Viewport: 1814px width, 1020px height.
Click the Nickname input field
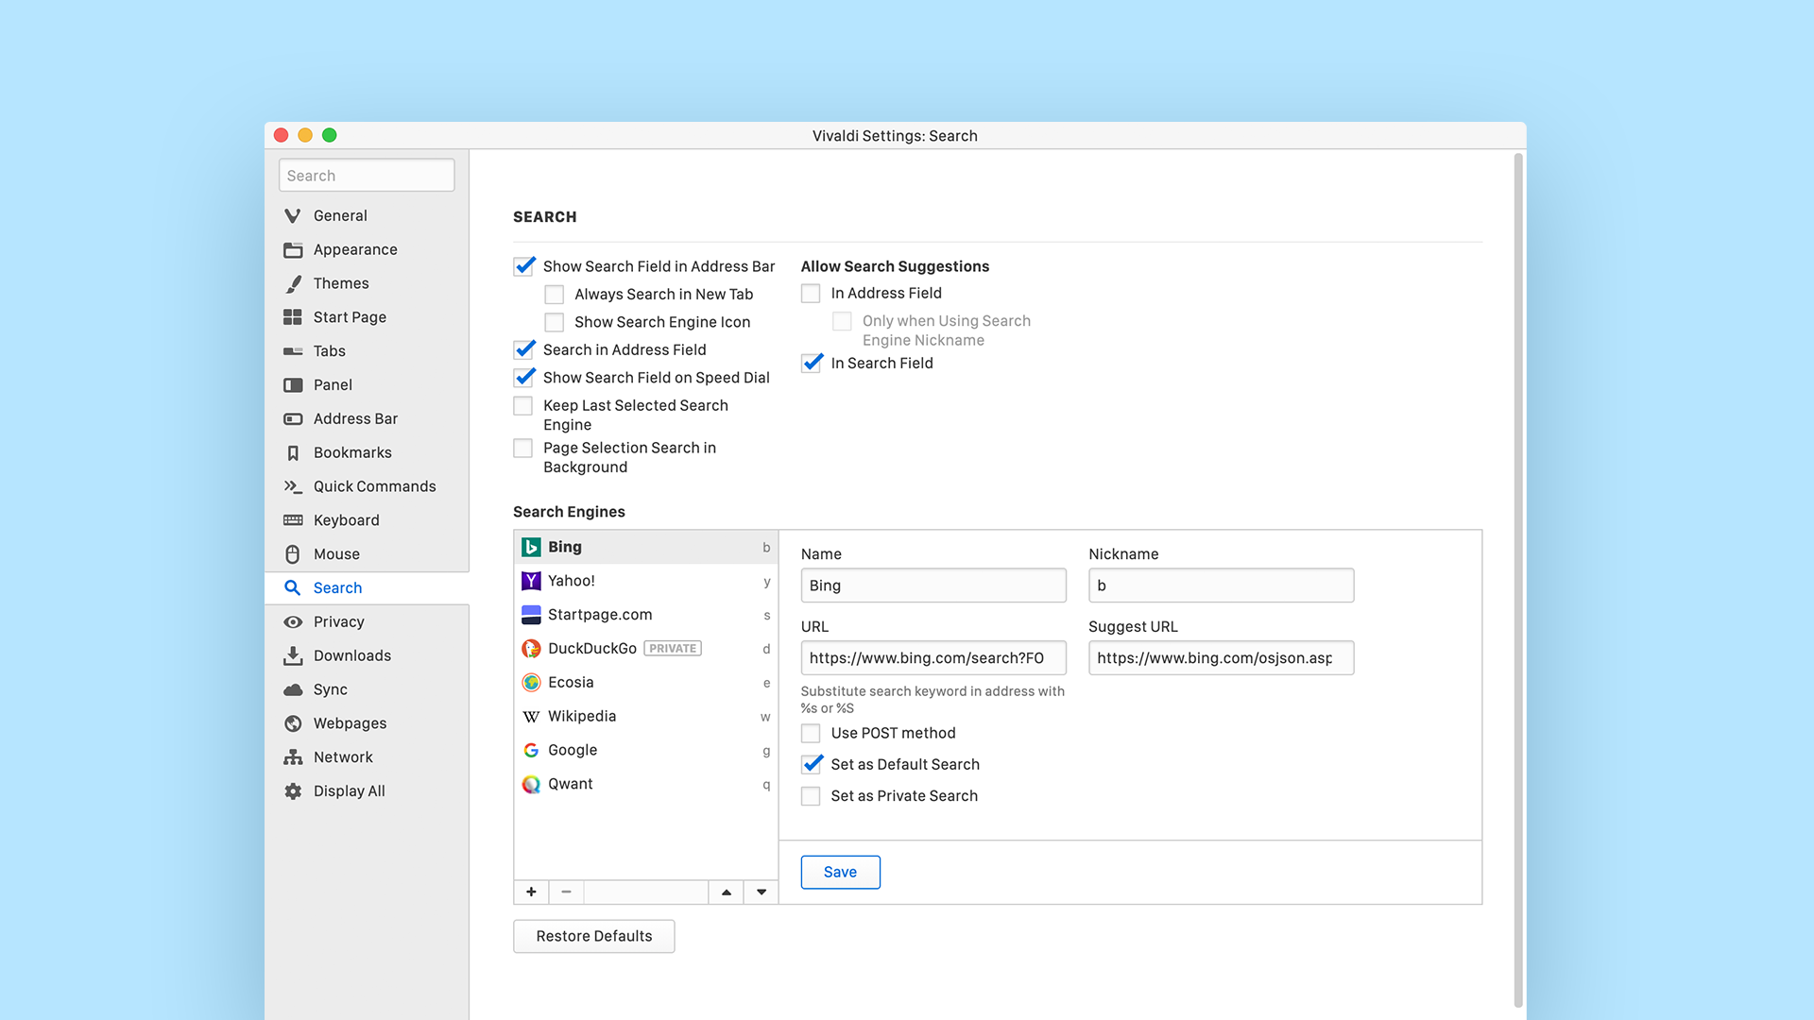tap(1220, 584)
